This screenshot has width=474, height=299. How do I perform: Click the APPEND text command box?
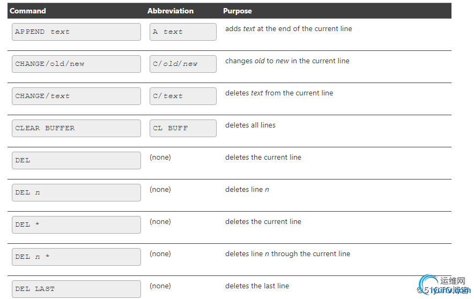pyautogui.click(x=76, y=32)
